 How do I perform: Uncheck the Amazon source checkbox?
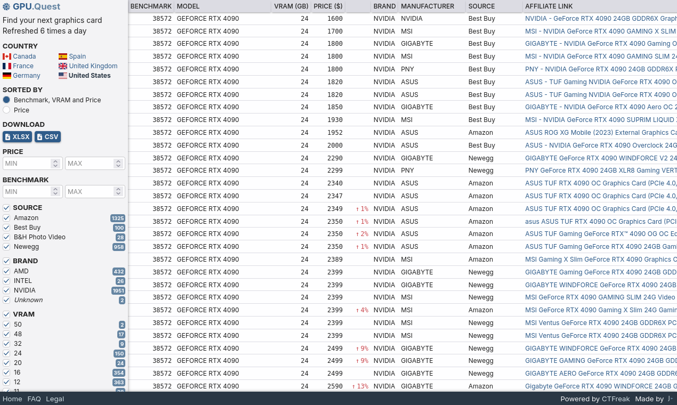(x=6, y=218)
